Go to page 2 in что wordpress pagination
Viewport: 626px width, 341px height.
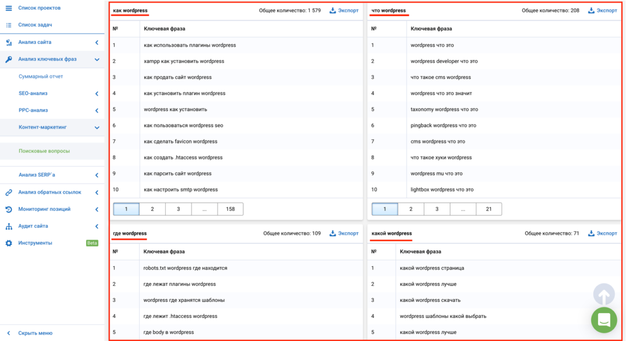(x=411, y=209)
